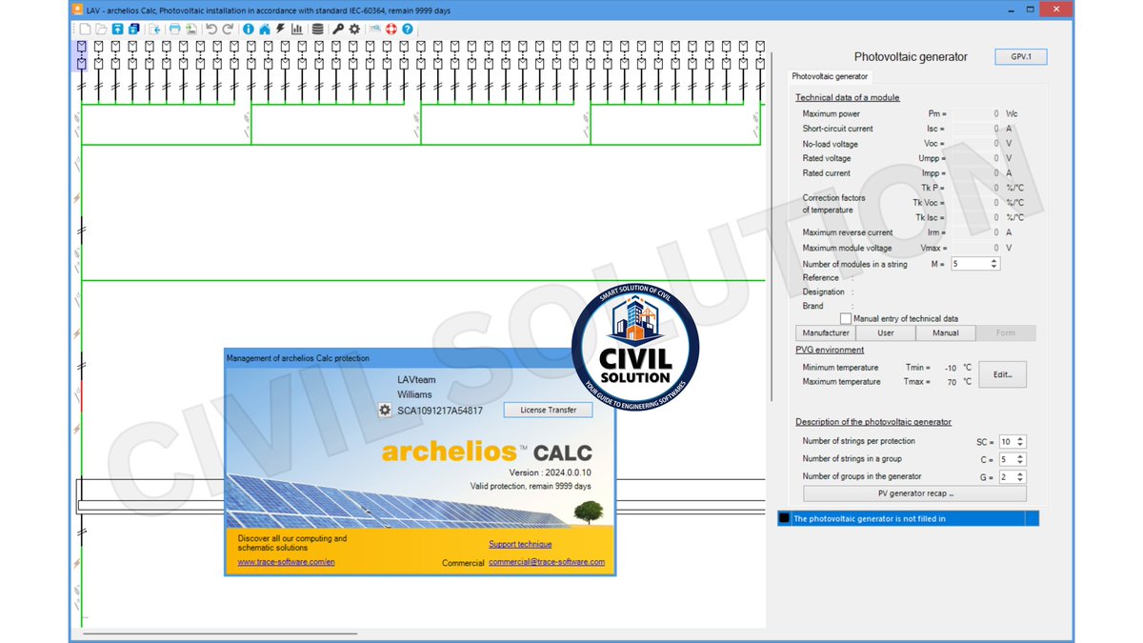Increase number of modules in a string
This screenshot has height=643, width=1143.
(994, 261)
